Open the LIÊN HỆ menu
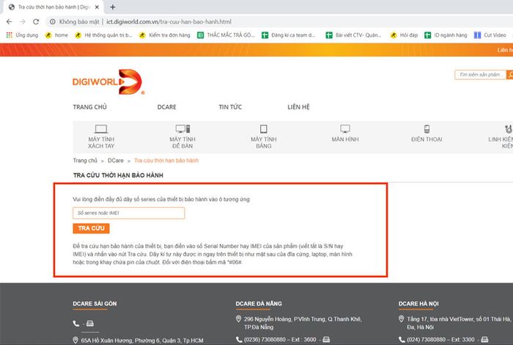 [x=298, y=107]
